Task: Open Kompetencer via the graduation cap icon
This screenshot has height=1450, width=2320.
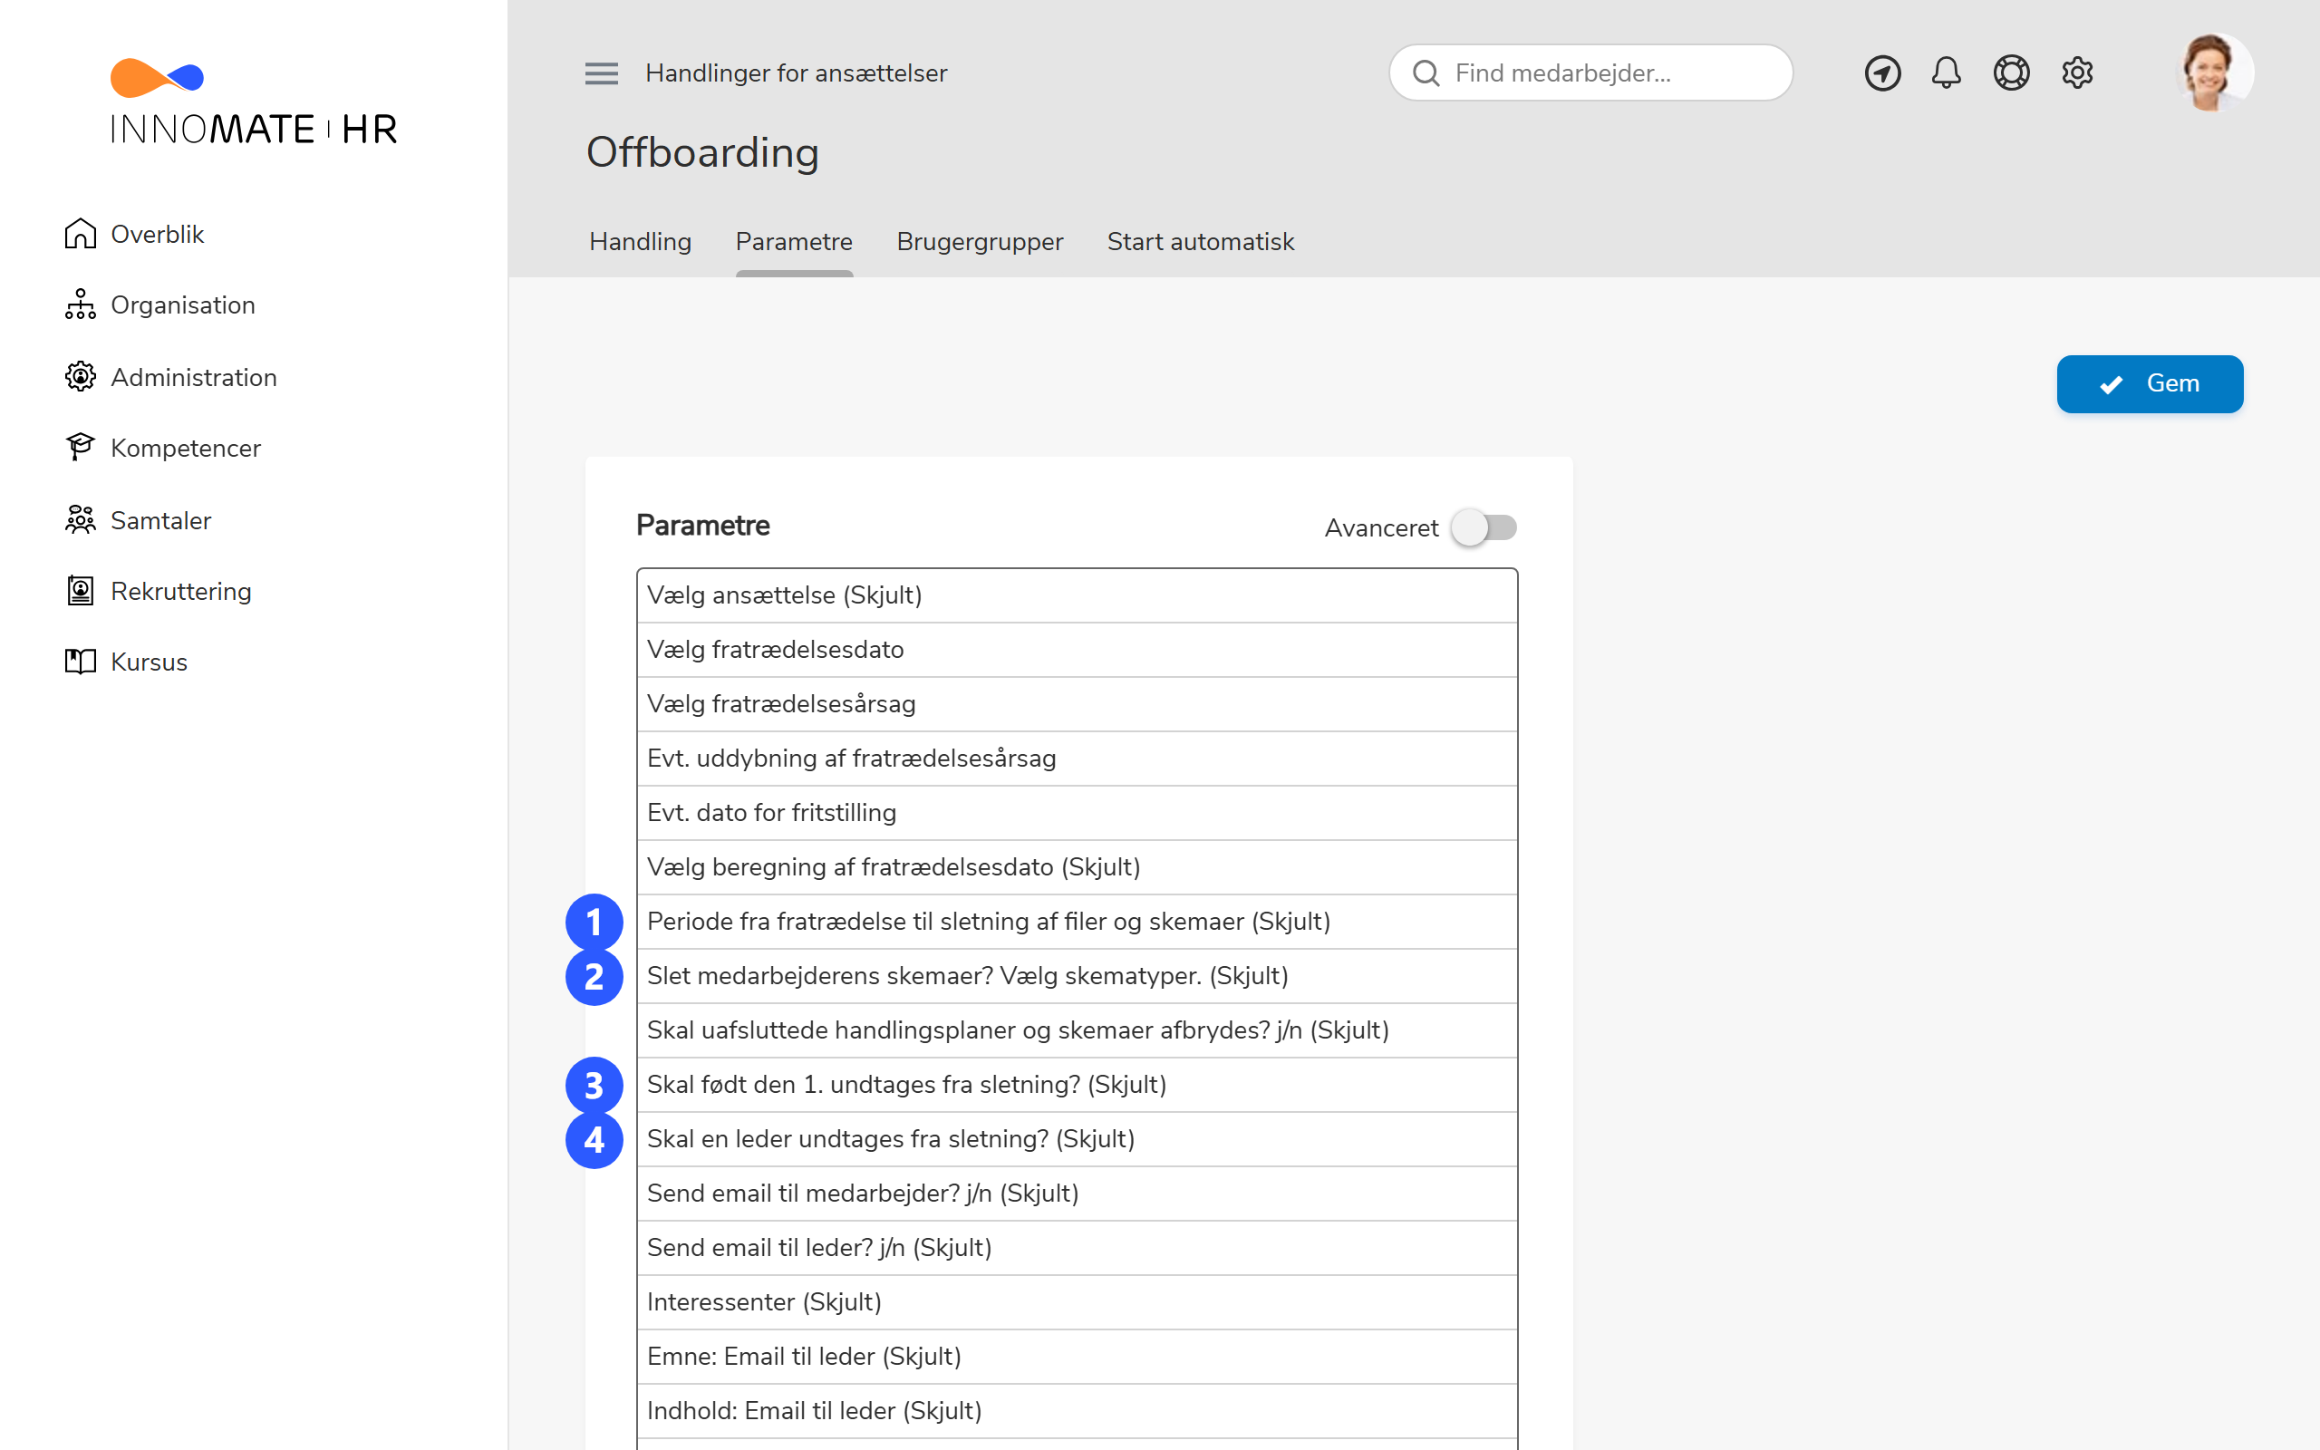Action: click(x=81, y=447)
